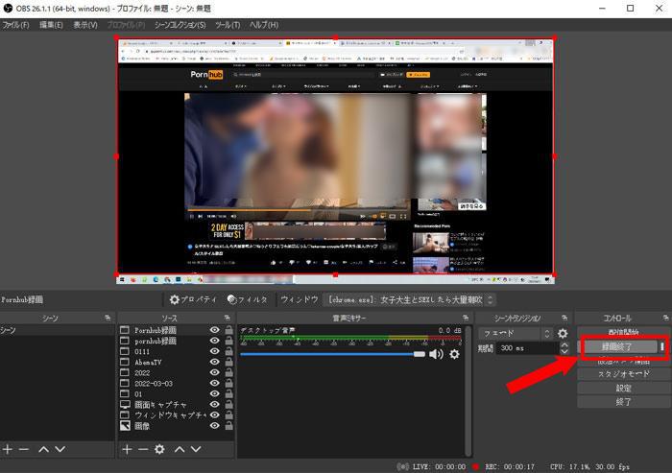
Task: Click the image icon of the 画像 source
Action: 125,425
